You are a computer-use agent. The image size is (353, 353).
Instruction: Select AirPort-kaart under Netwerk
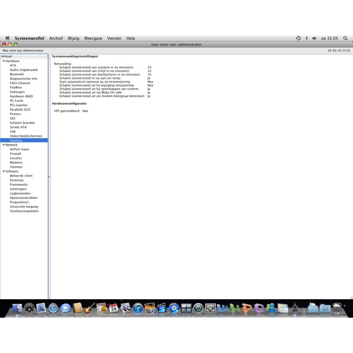(19, 149)
